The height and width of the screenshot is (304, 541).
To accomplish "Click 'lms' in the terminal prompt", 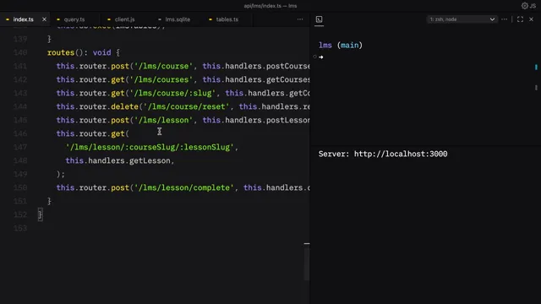I will pyautogui.click(x=325, y=45).
